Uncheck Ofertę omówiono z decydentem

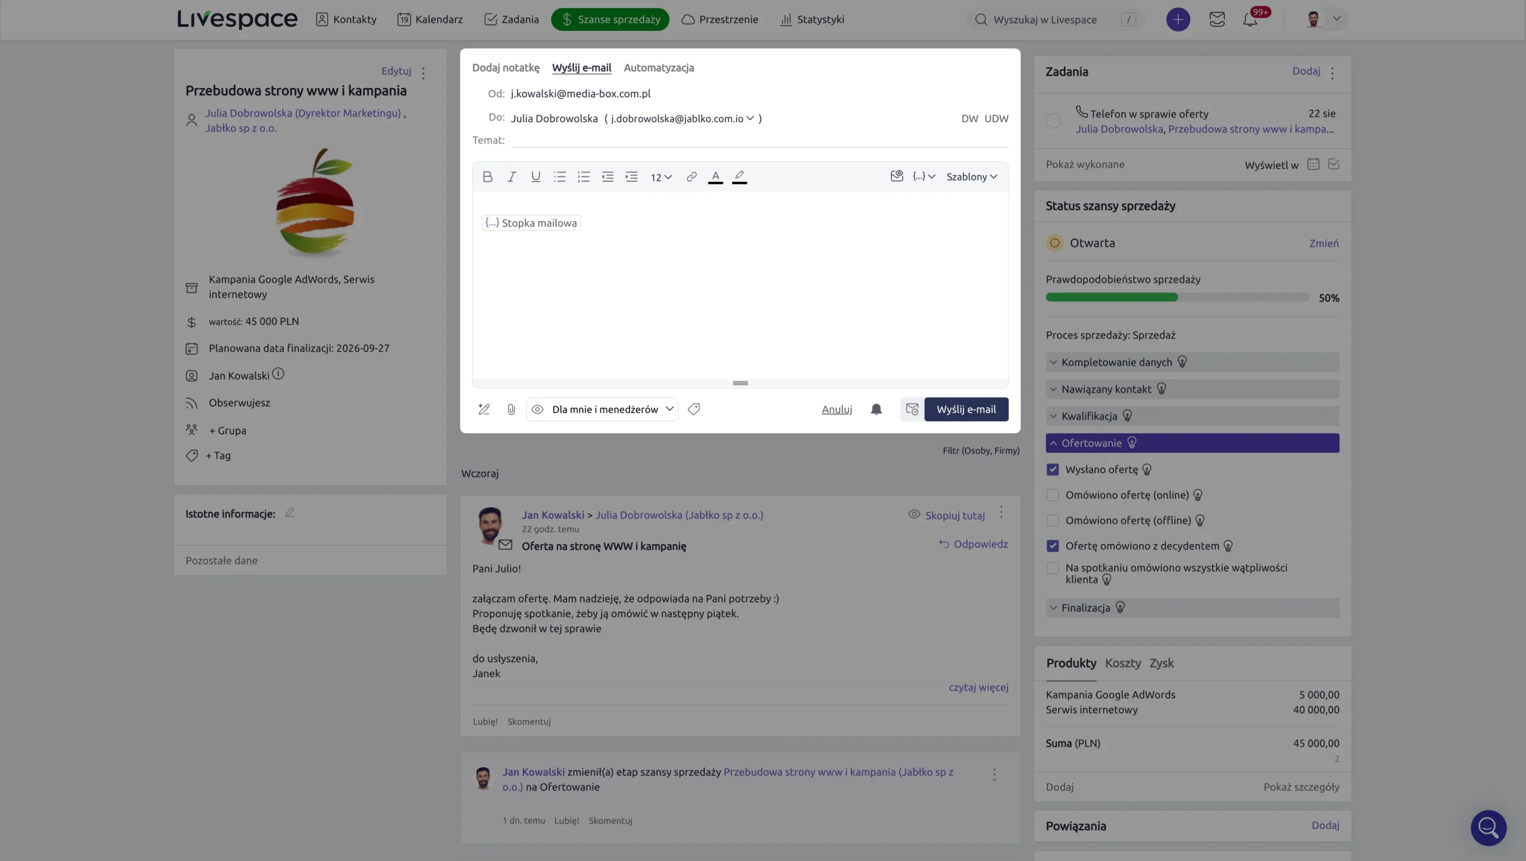1053,546
